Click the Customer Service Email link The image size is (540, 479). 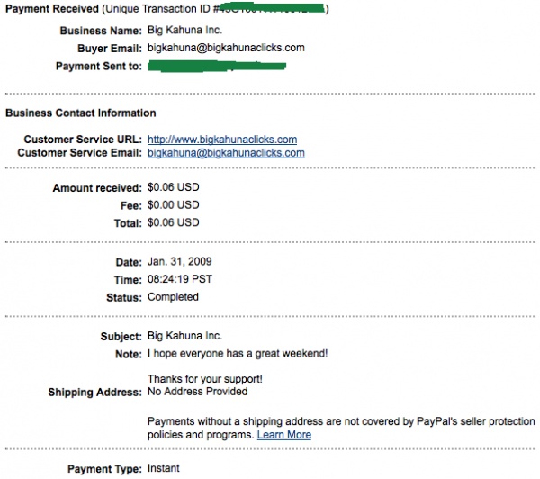pyautogui.click(x=225, y=153)
